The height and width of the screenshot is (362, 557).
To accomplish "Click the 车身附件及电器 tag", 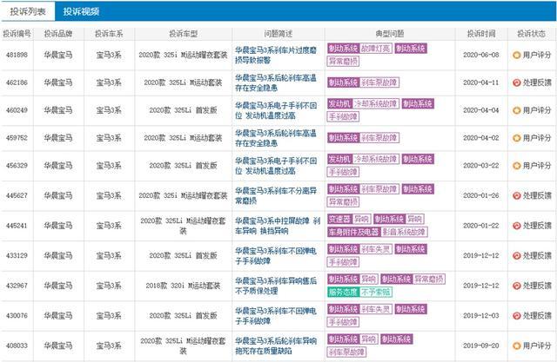I will click(354, 233).
